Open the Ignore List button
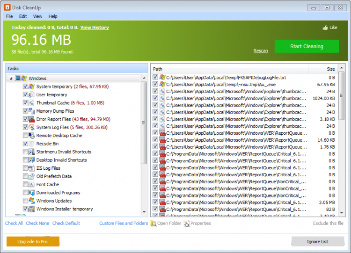 click(x=318, y=242)
